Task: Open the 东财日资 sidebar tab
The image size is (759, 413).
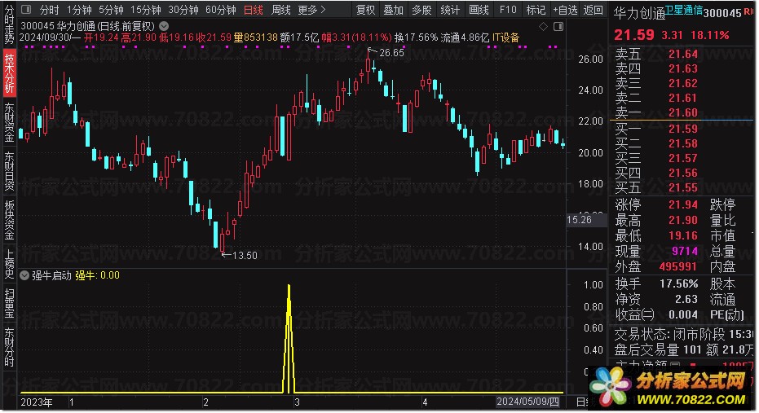Action: pos(9,171)
